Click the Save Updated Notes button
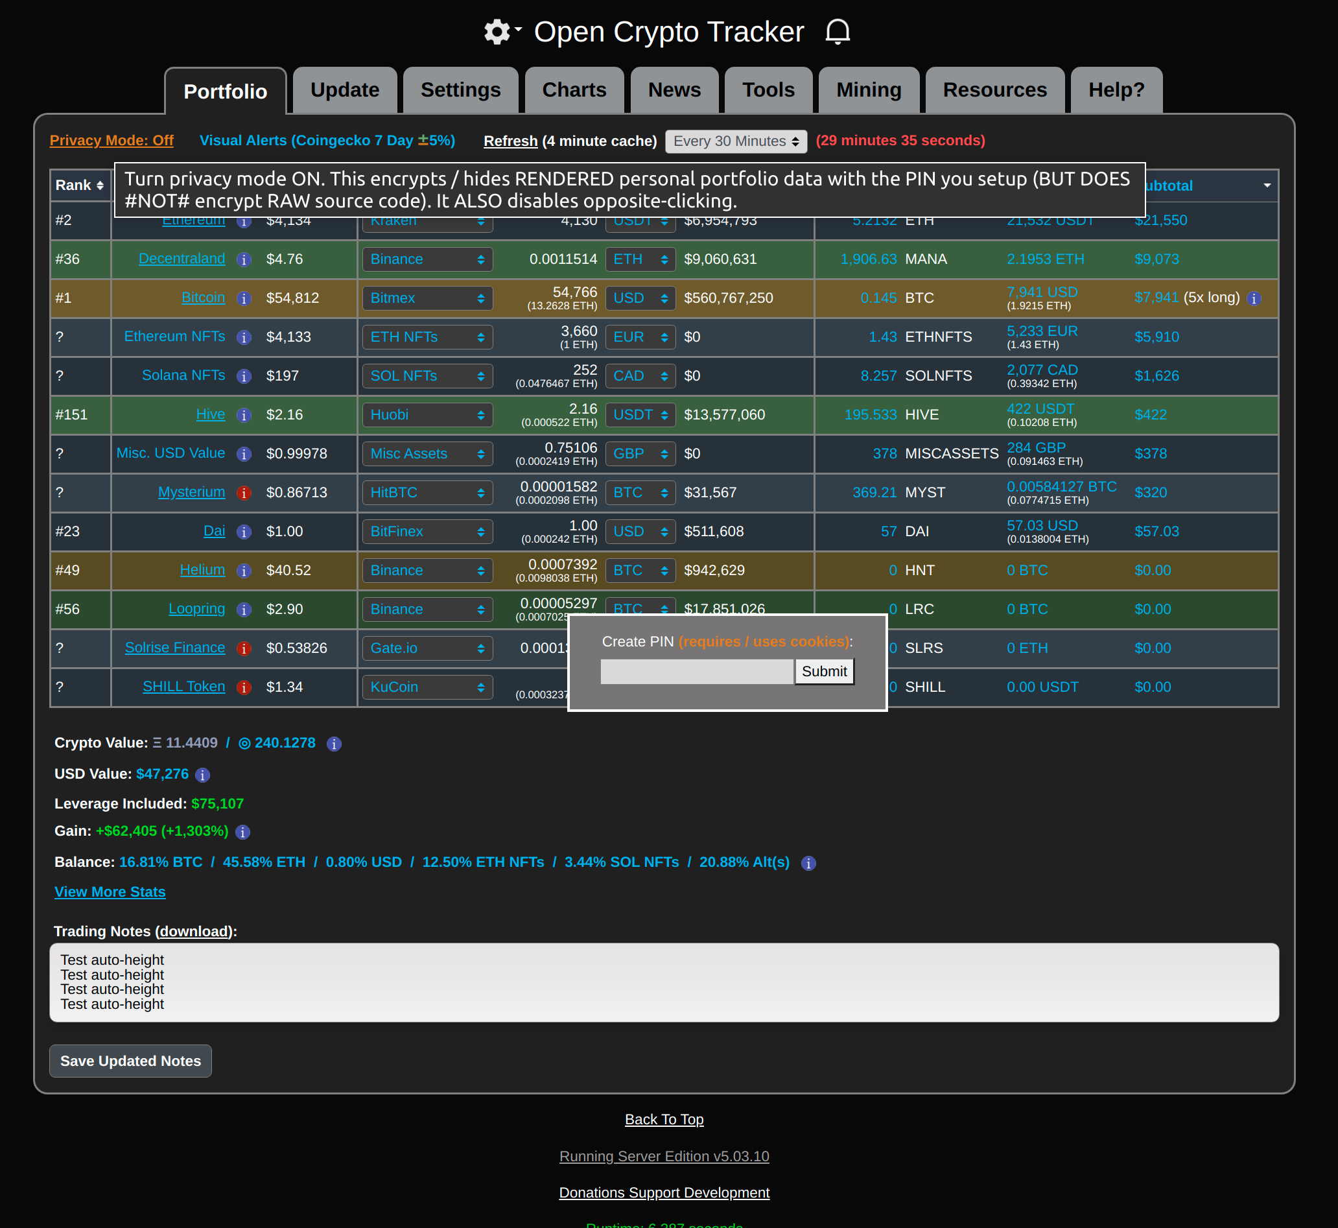The height and width of the screenshot is (1228, 1338). pyautogui.click(x=130, y=1061)
